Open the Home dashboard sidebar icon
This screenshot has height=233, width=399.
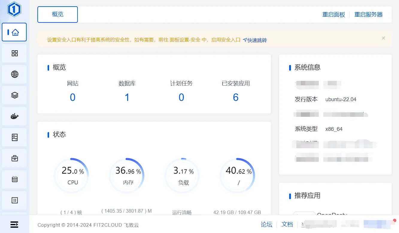click(14, 32)
